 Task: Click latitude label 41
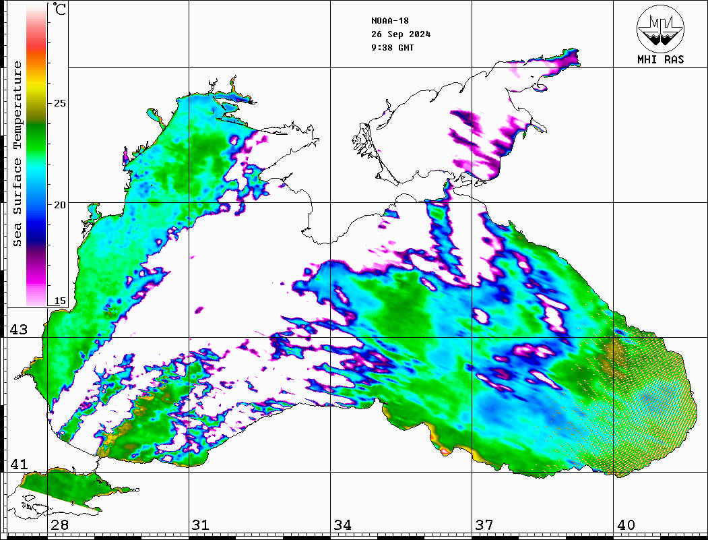coord(19,464)
